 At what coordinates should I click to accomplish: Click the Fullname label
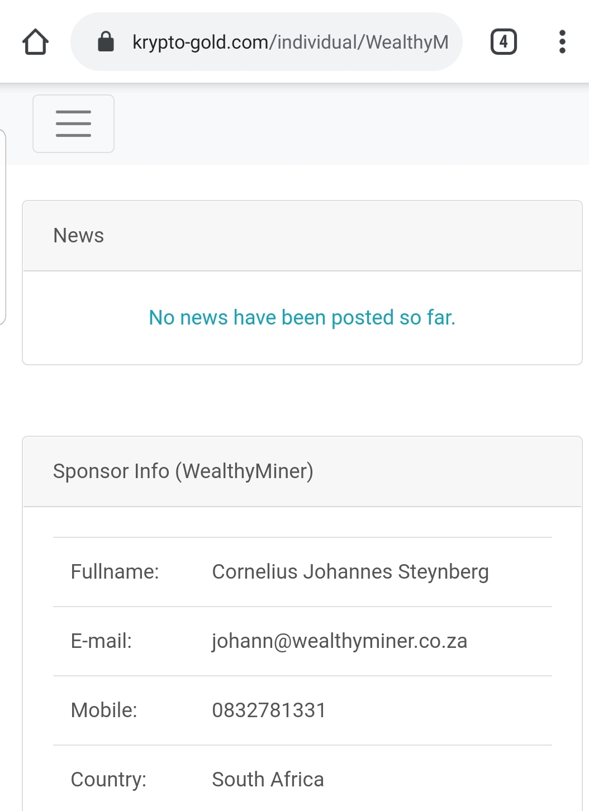coord(115,572)
